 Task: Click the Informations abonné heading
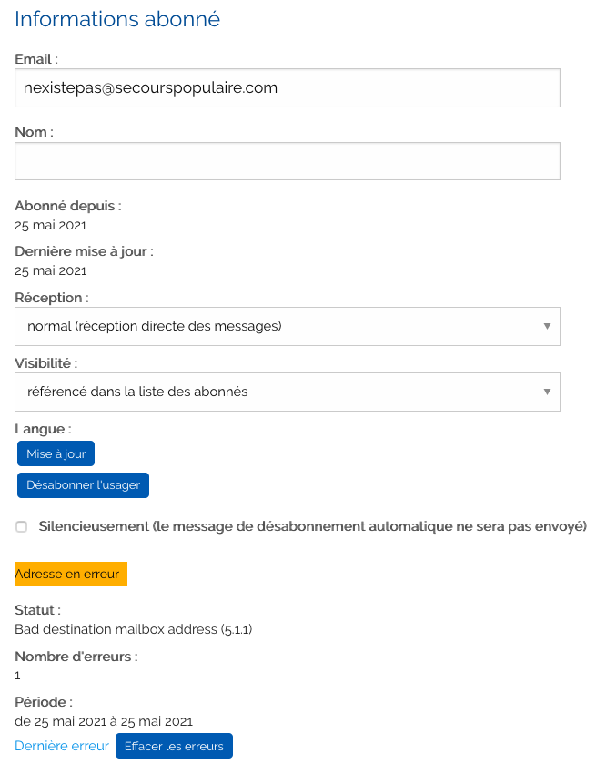click(117, 19)
